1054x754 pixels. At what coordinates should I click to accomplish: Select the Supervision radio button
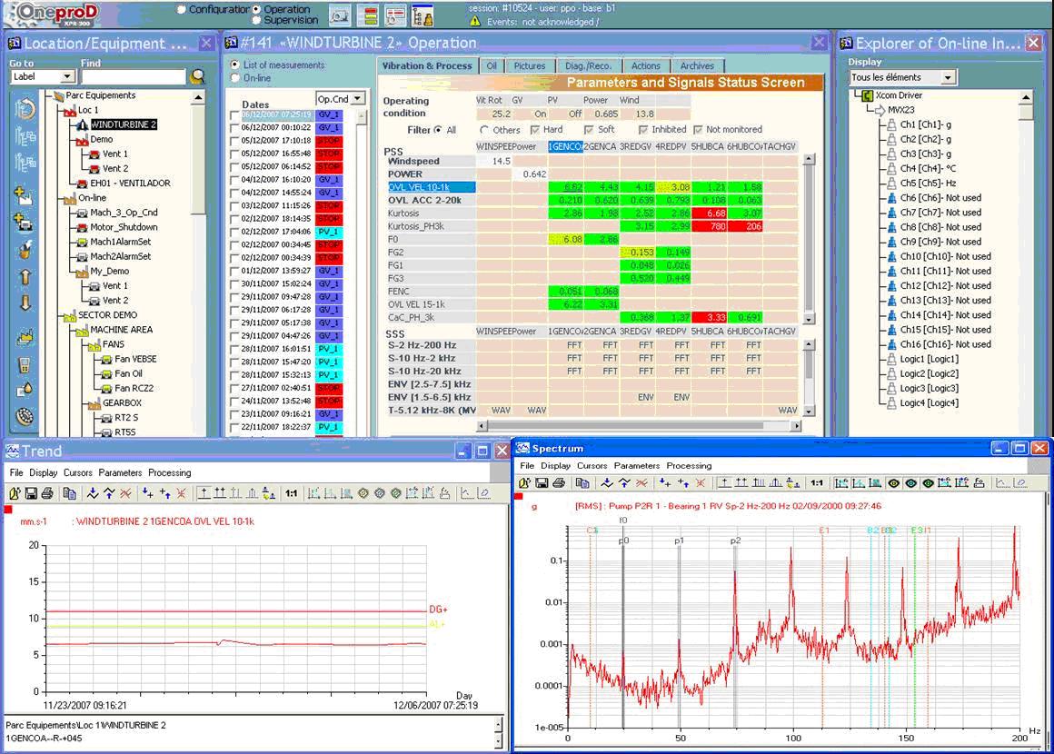click(x=257, y=20)
